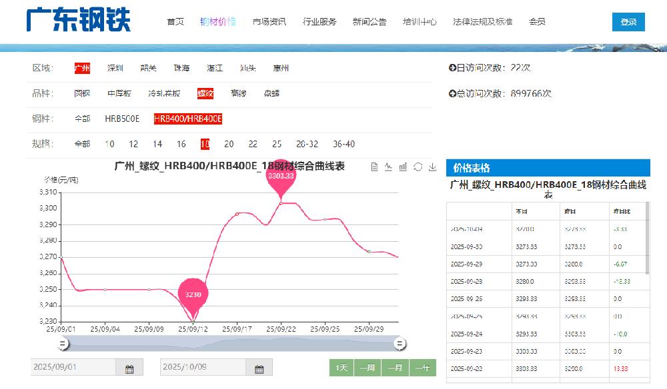Click the 广东钢铁 site logo

pos(79,21)
